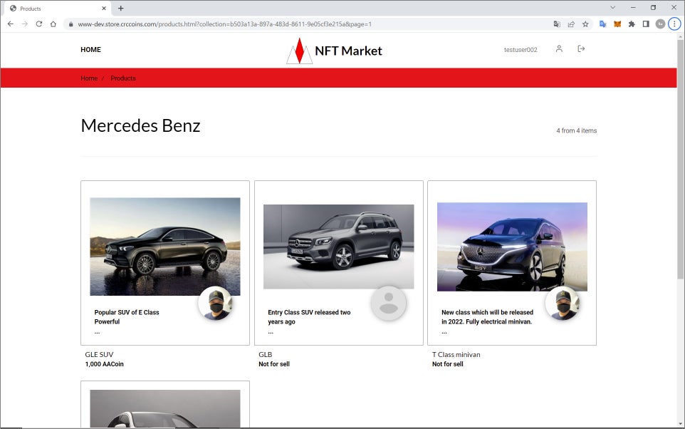Open the partially visible fourth car image
The height and width of the screenshot is (429, 685).
point(164,408)
